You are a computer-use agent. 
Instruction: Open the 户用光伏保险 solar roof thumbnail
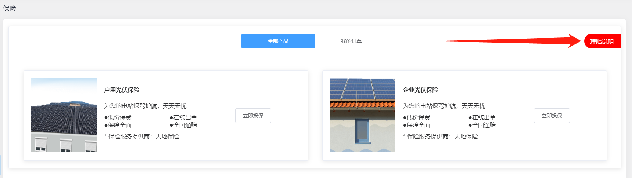[x=64, y=115]
